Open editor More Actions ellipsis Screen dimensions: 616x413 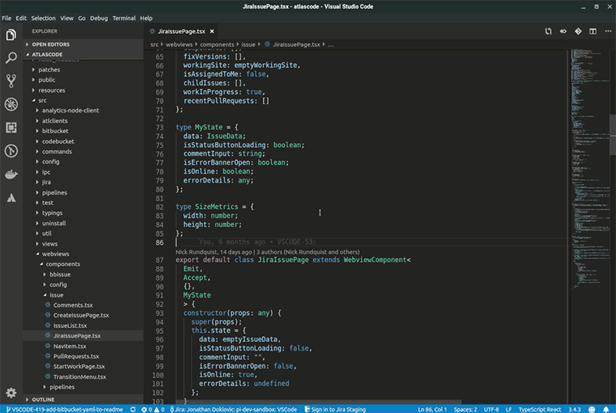click(608, 32)
